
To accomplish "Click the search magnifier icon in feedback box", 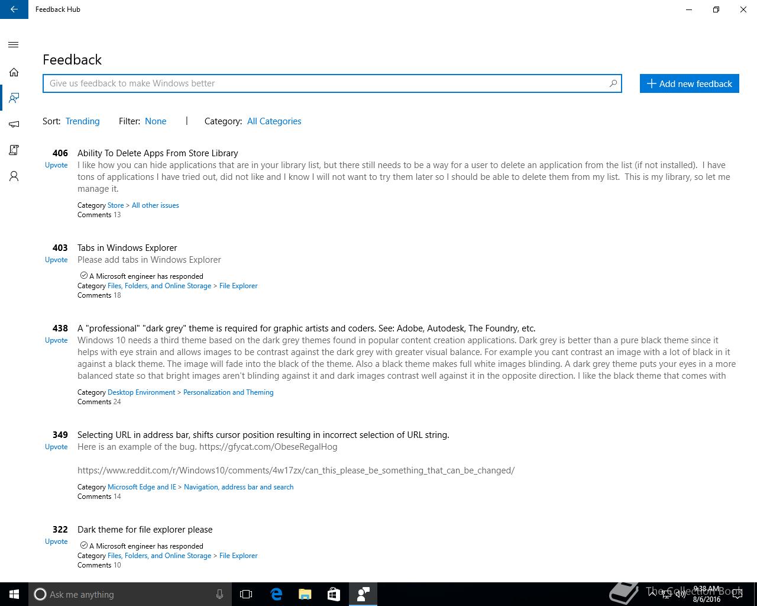I will 613,83.
